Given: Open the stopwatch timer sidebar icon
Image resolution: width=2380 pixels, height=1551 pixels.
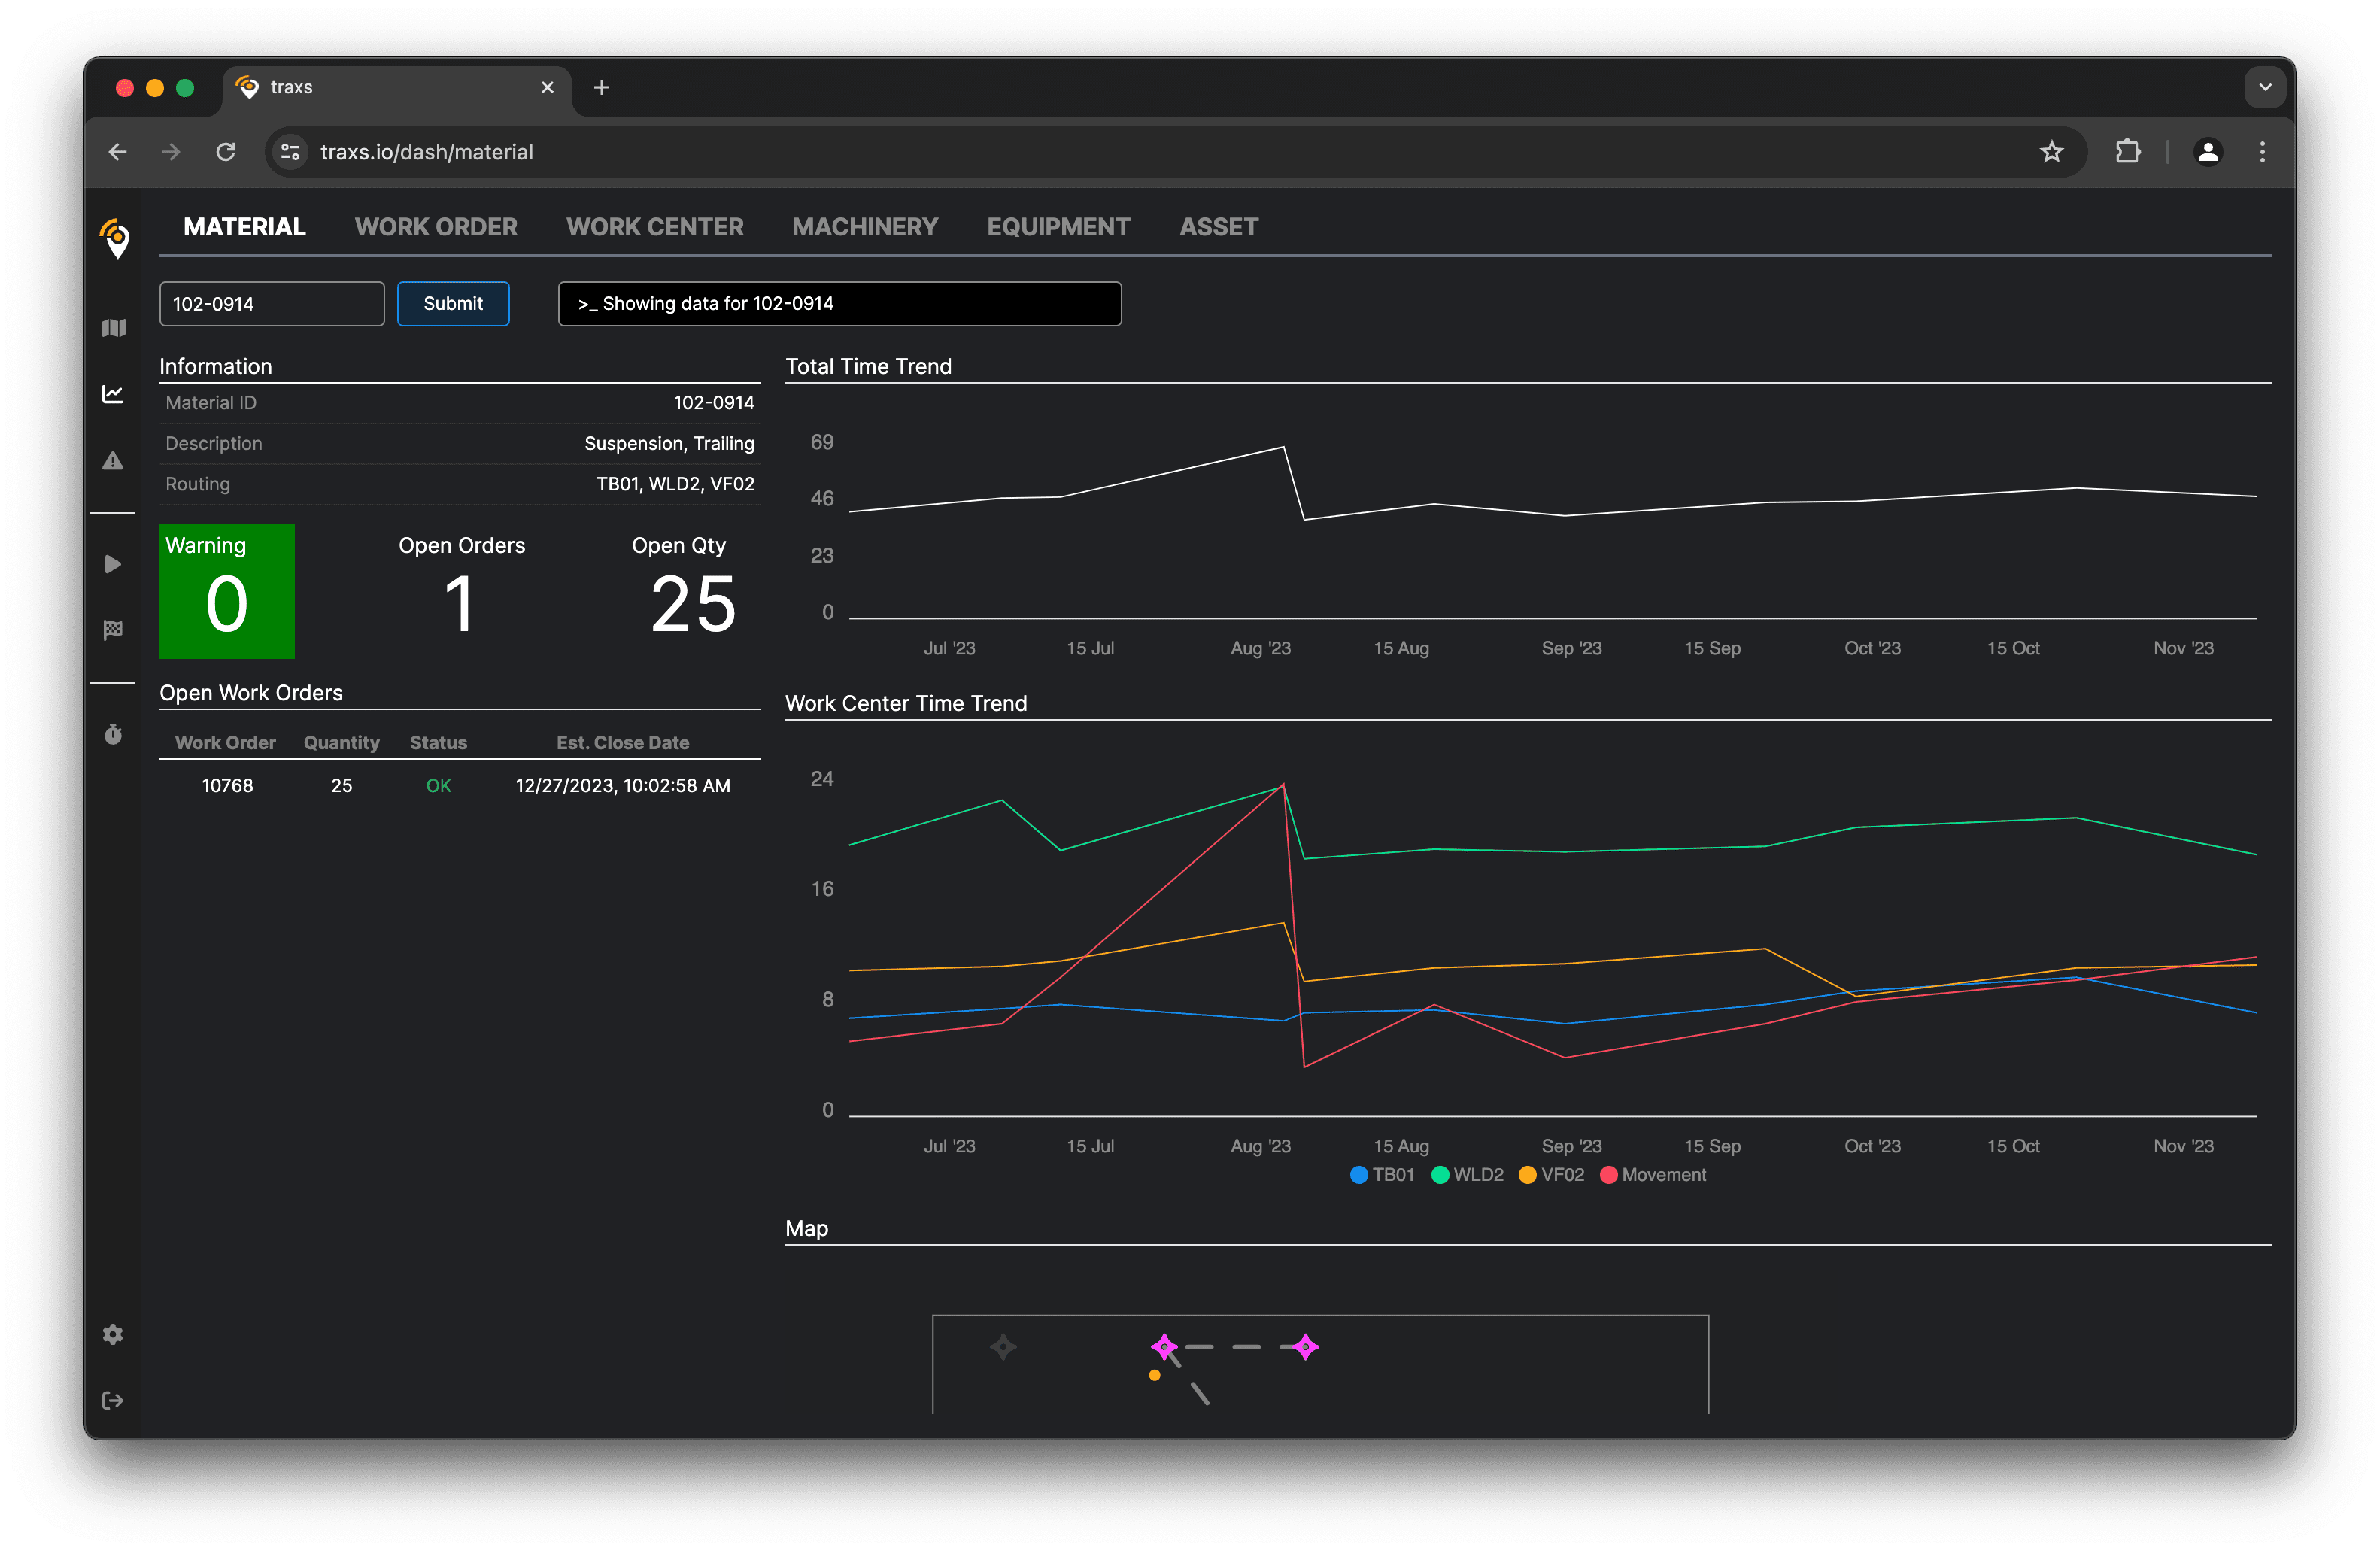Looking at the screenshot, I should pos(113,734).
